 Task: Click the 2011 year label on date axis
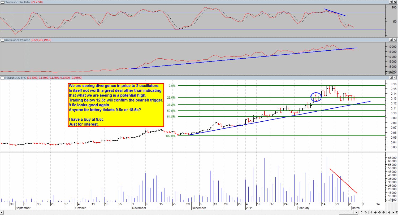tap(249, 208)
